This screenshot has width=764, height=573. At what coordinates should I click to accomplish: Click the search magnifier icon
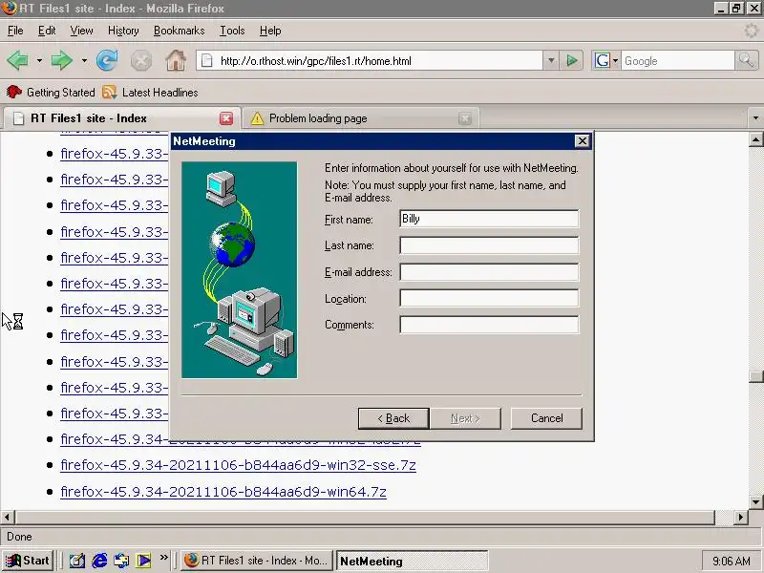coord(746,61)
